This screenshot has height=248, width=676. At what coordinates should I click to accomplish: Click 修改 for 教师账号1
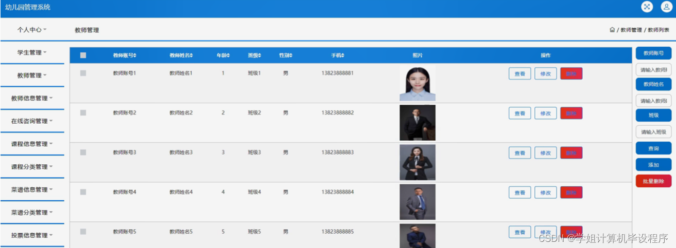(x=546, y=74)
